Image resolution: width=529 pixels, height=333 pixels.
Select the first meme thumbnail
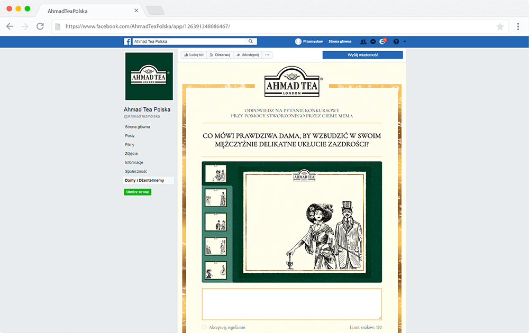216,173
